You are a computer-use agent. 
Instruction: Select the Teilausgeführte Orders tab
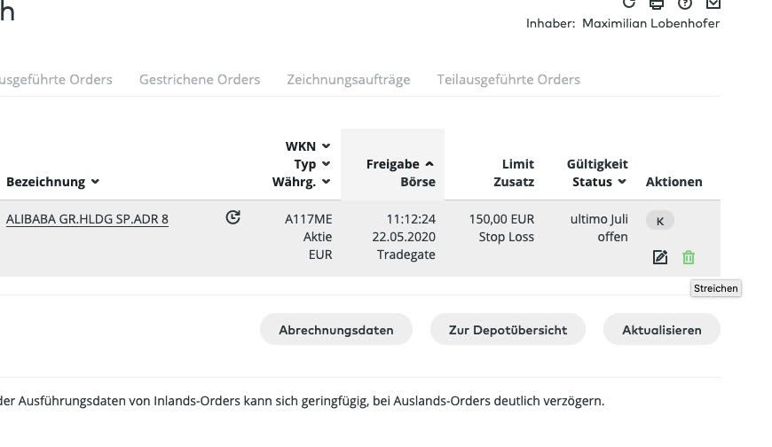(508, 80)
